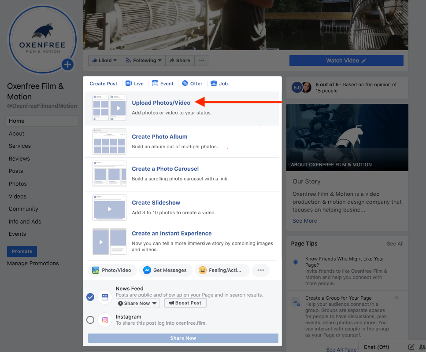The height and width of the screenshot is (352, 426).
Task: Open the Manage Promotions link
Action: pos(33,263)
